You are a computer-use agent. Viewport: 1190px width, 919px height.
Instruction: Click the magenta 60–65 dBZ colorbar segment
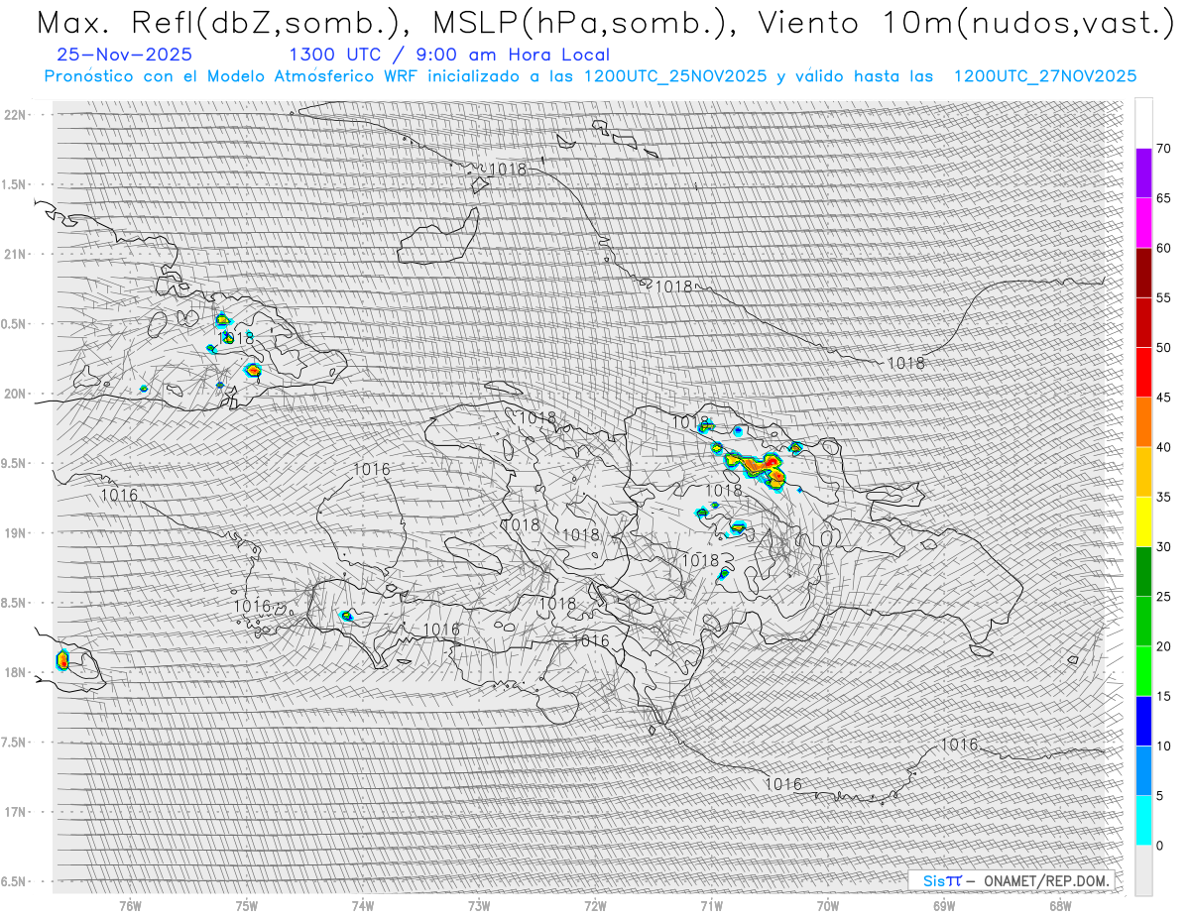click(x=1143, y=223)
